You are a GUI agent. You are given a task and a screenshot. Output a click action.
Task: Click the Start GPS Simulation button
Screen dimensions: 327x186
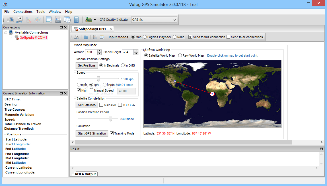pos(92,133)
